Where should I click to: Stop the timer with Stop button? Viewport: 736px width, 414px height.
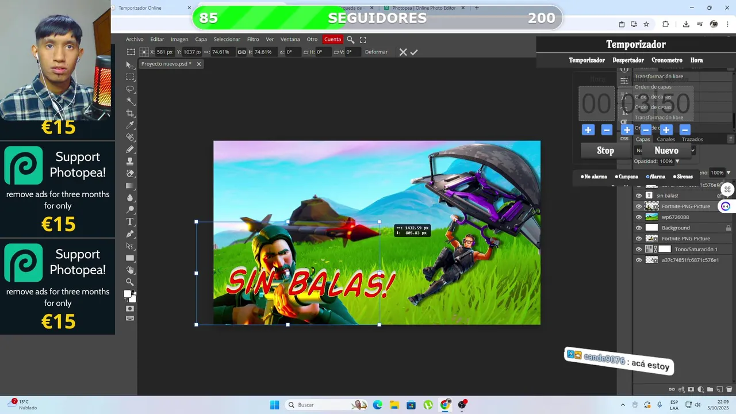[x=605, y=151]
